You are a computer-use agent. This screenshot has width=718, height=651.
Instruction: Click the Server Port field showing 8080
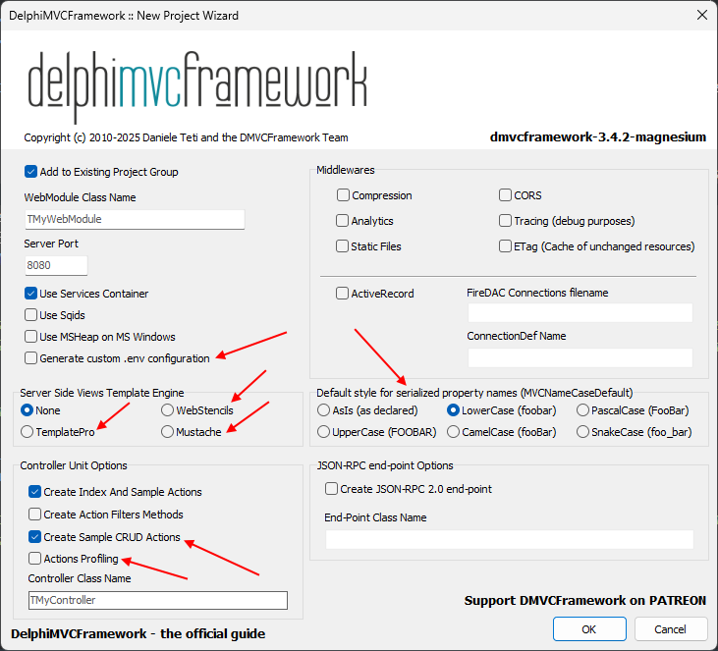(56, 265)
